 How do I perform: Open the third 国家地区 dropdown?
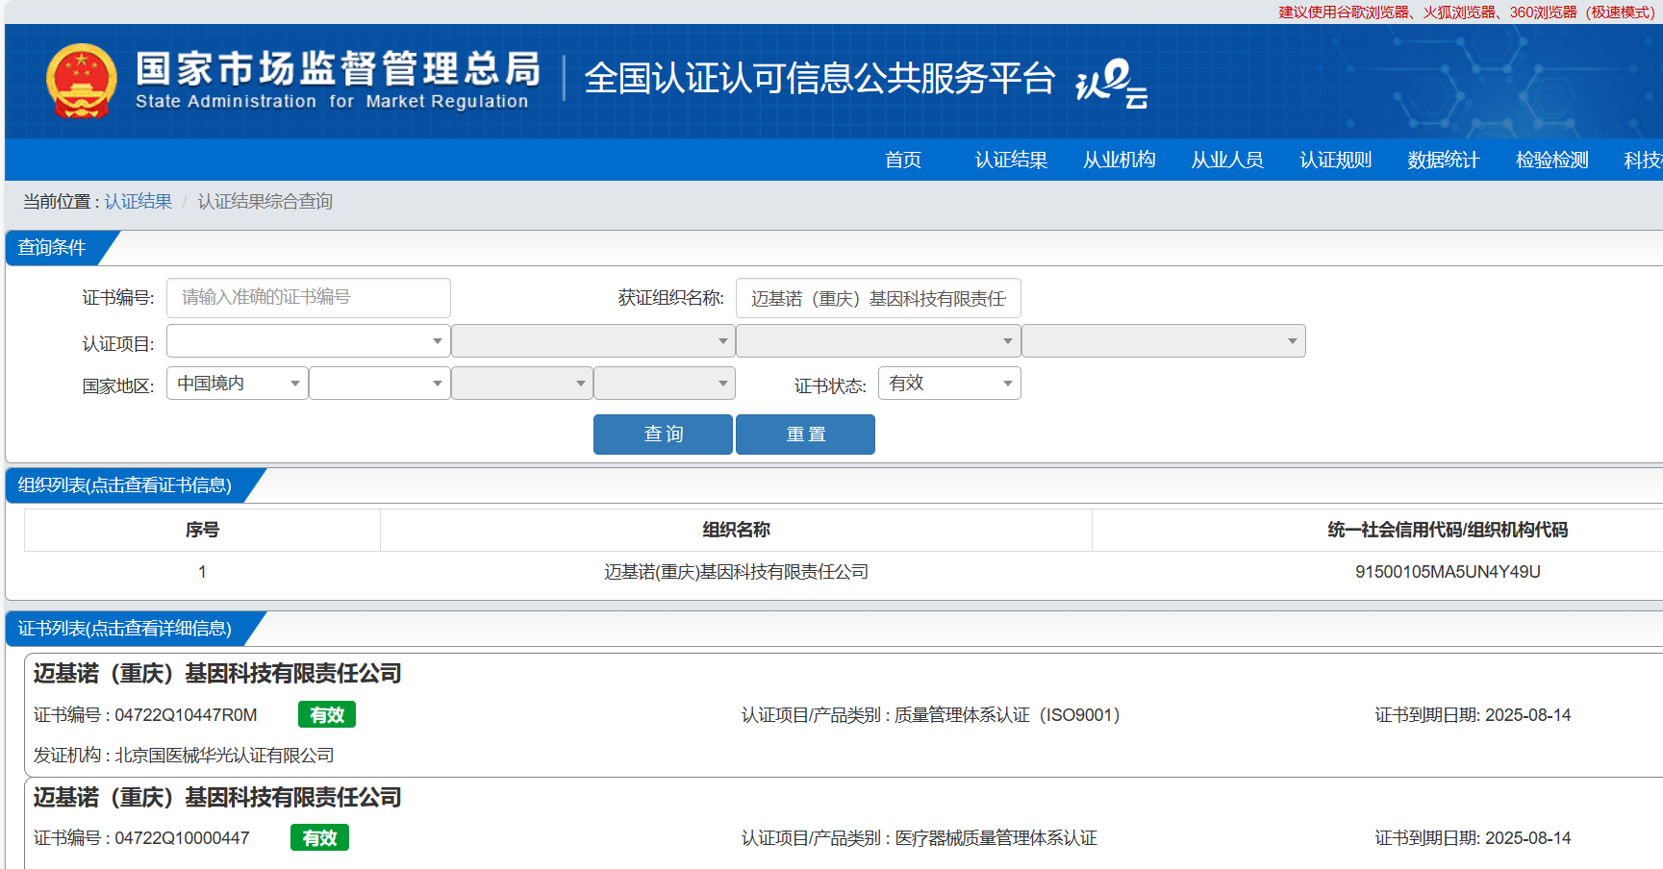(522, 384)
